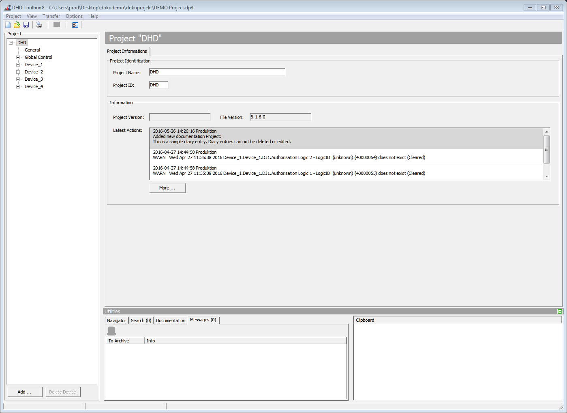Switch to the Documentation tab
The width and height of the screenshot is (567, 413).
pos(171,320)
